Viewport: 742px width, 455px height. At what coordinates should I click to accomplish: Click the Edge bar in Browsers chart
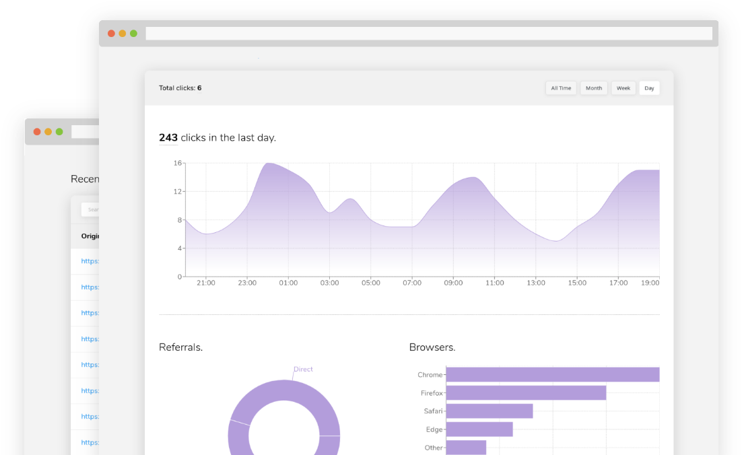pyautogui.click(x=479, y=429)
